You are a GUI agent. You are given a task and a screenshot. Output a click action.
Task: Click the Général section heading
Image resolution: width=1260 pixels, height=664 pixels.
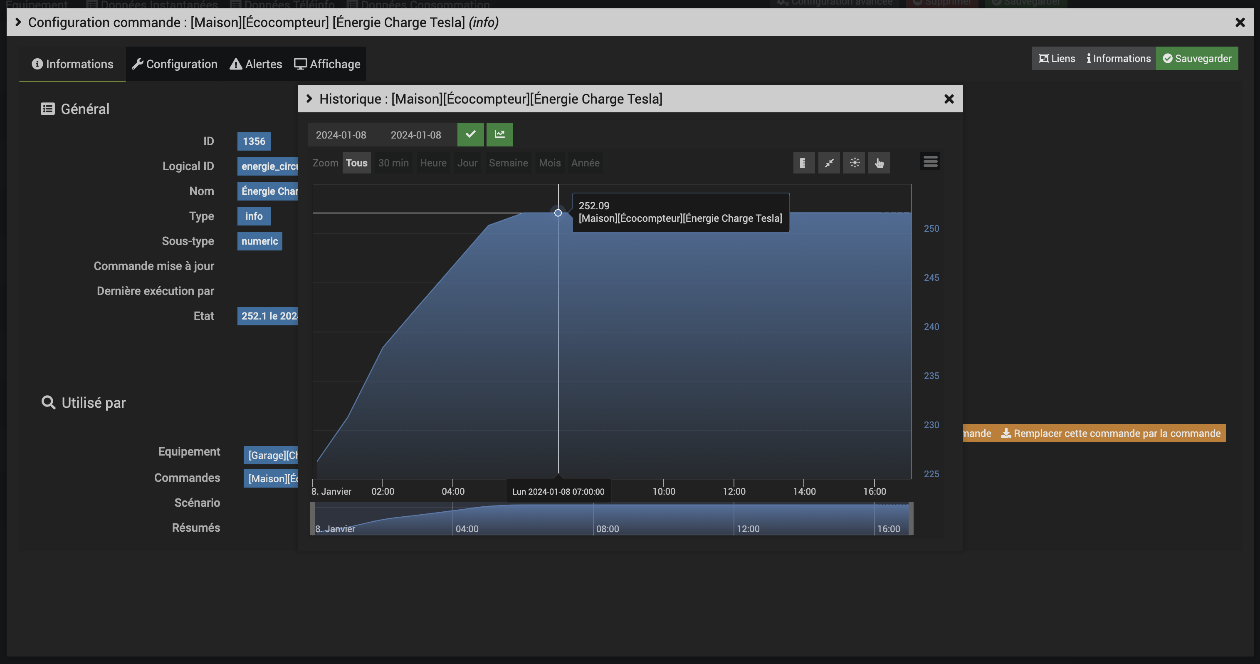(x=85, y=109)
